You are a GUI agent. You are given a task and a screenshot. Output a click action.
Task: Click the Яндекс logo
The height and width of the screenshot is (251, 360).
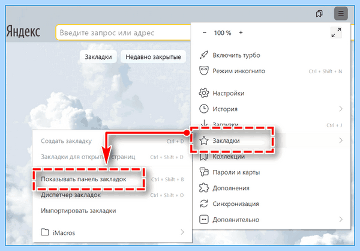click(23, 31)
